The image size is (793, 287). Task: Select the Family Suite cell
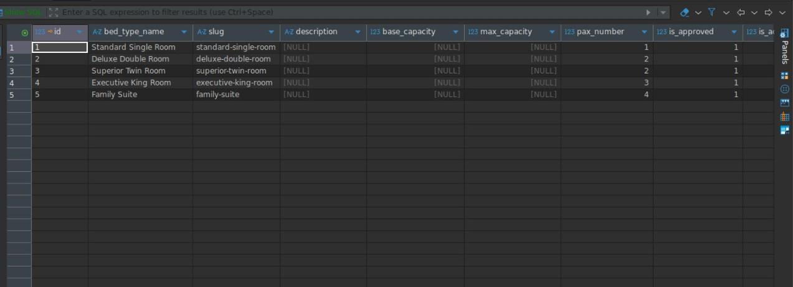[114, 95]
